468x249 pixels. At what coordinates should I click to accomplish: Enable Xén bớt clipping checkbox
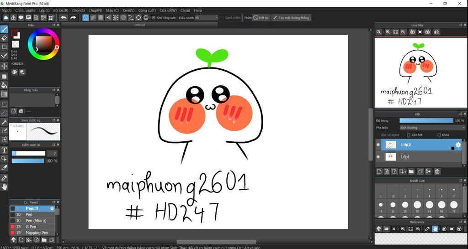tap(409, 135)
